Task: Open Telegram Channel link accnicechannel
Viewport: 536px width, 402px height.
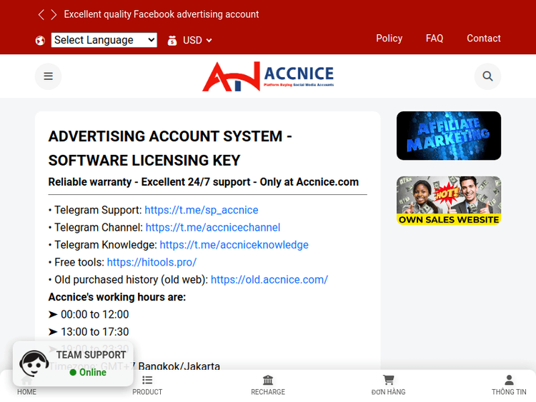Action: 213,228
